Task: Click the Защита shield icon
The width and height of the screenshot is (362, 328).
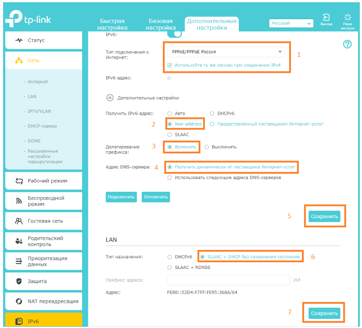Action: coord(19,281)
